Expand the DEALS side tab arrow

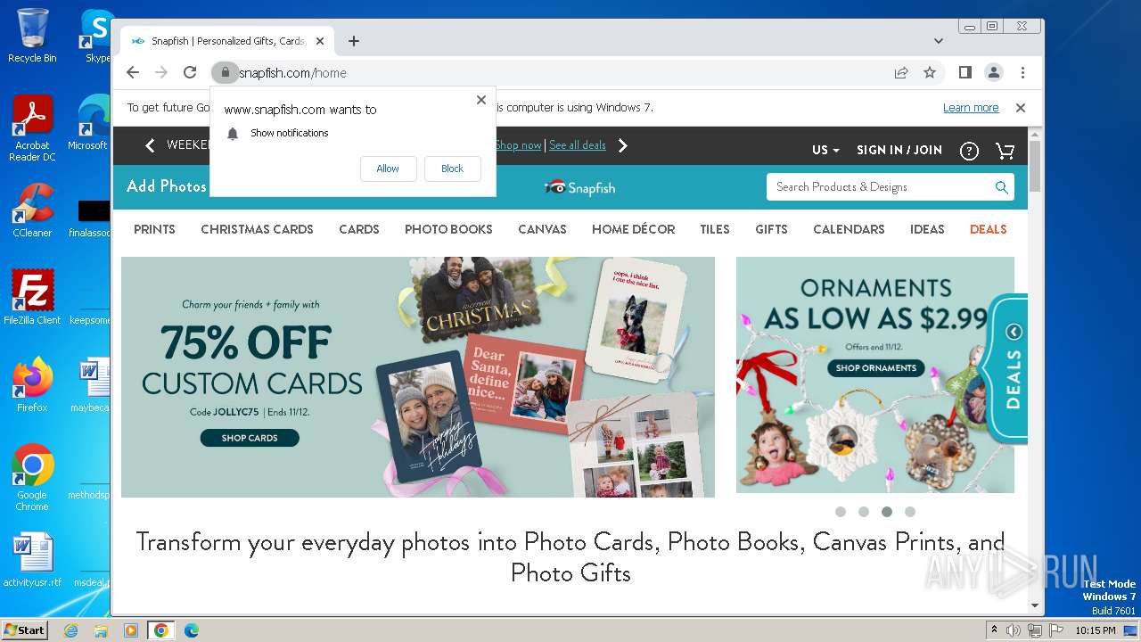(x=1014, y=332)
